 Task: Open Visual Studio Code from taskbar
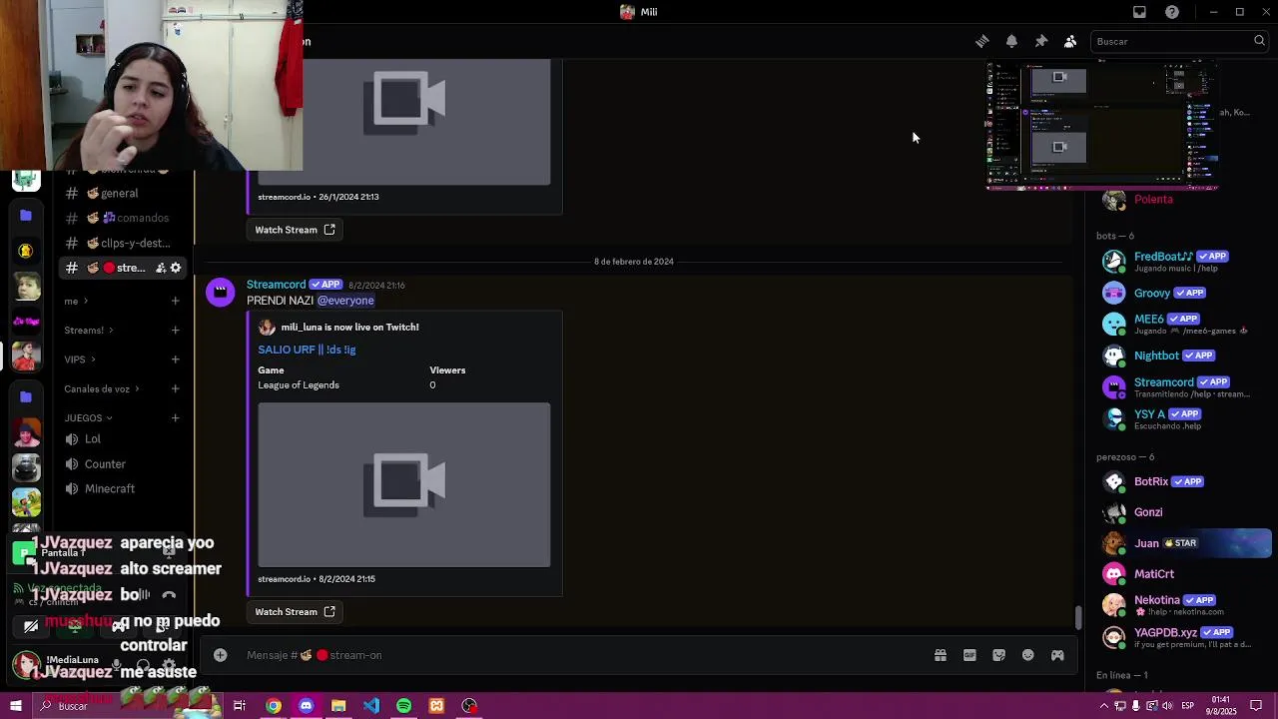[x=371, y=706]
